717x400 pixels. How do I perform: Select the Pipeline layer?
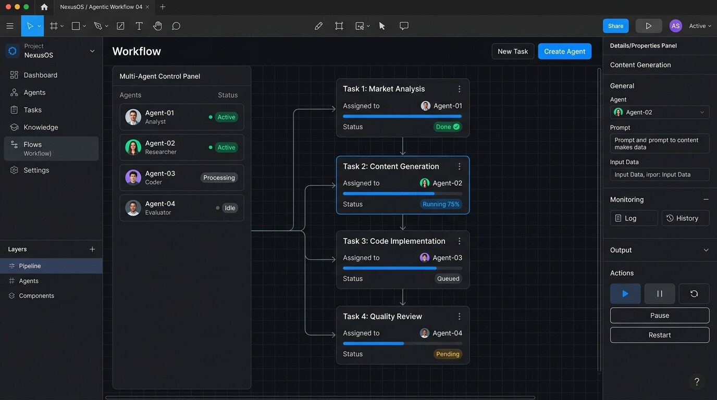coord(51,266)
